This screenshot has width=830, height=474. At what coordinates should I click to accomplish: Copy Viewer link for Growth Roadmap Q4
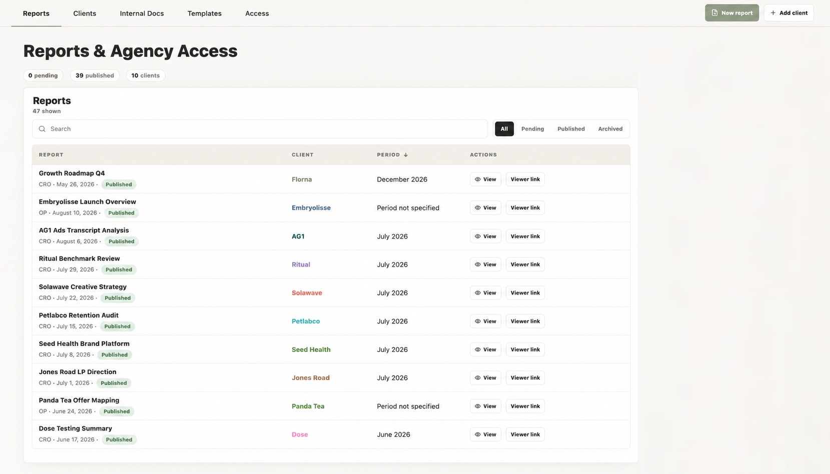click(525, 179)
